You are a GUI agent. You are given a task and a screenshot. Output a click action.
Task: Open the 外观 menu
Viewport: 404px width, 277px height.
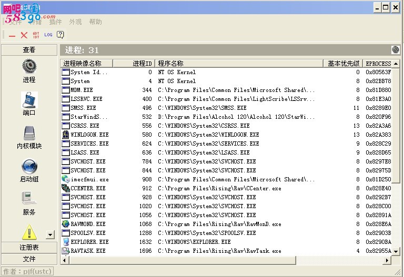click(x=75, y=22)
